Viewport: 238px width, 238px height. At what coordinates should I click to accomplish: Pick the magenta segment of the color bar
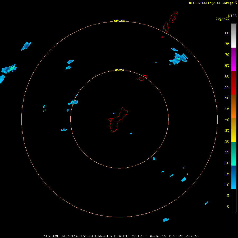click(x=234, y=59)
